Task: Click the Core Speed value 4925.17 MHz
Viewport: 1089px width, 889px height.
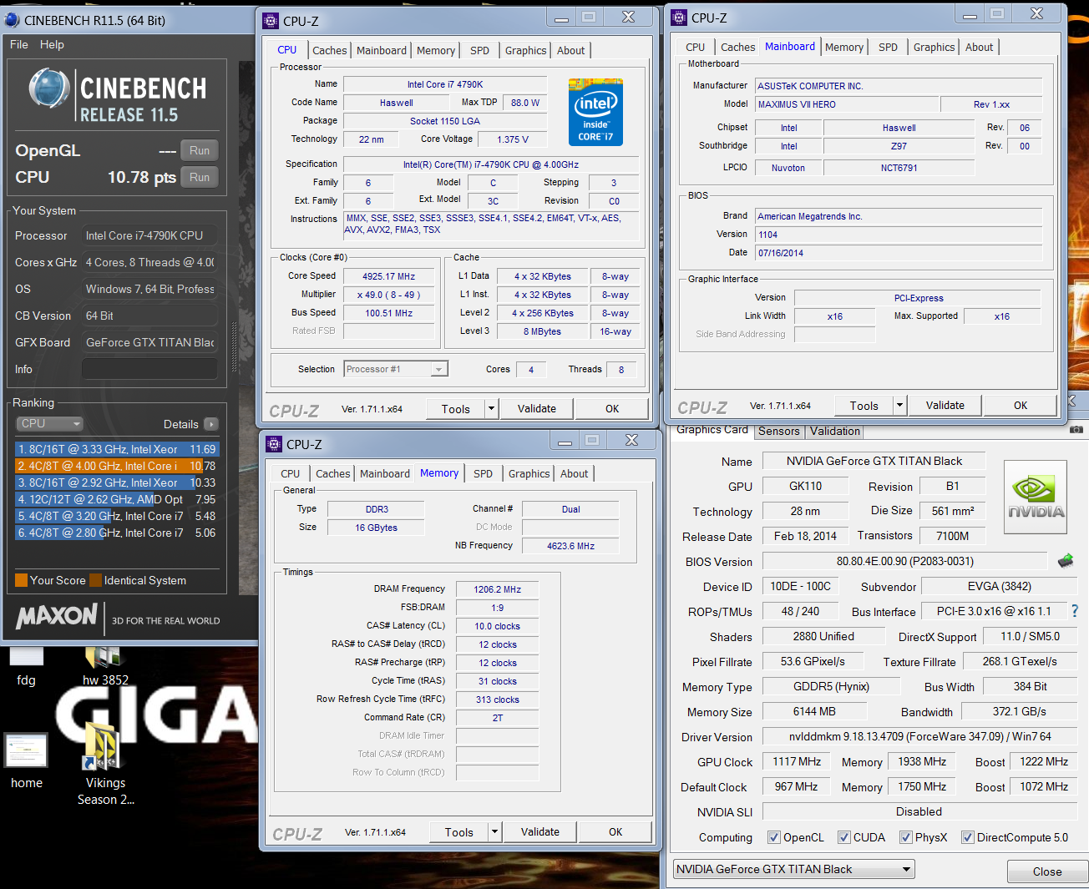Action: [x=388, y=276]
